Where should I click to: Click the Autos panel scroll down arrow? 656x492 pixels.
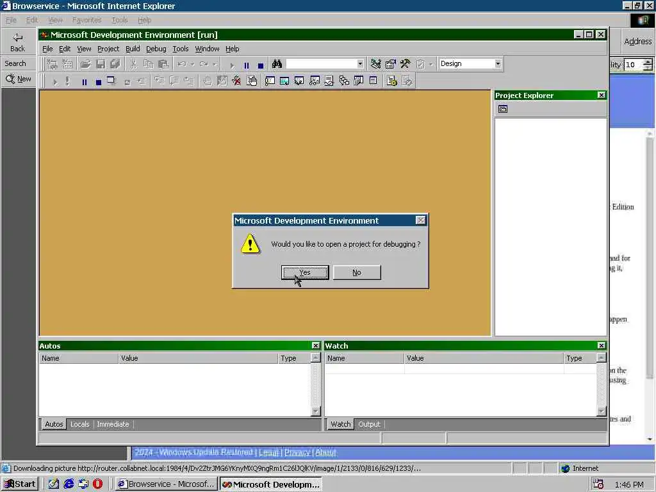315,411
